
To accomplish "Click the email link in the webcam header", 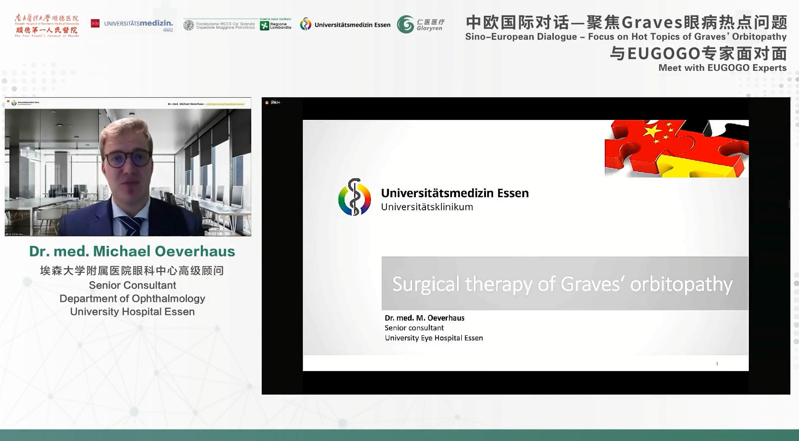I will click(x=225, y=104).
